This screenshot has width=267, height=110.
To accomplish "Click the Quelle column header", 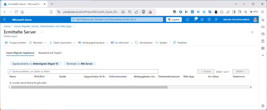I will pyautogui.click(x=63, y=77).
